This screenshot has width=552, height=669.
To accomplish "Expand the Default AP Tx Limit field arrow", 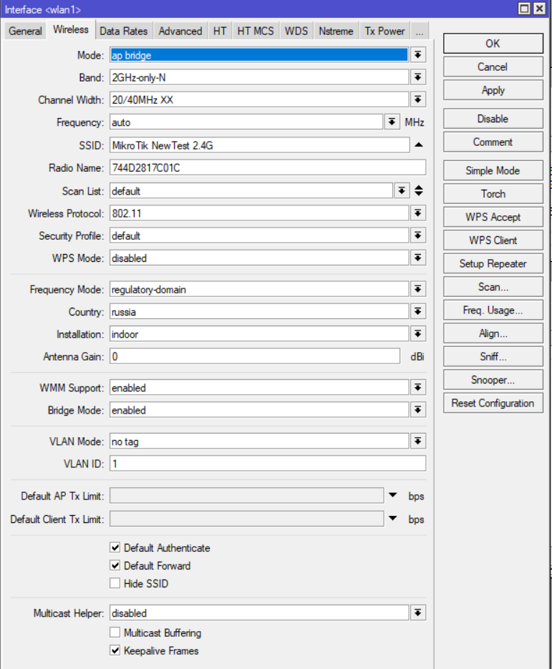I will [x=393, y=495].
